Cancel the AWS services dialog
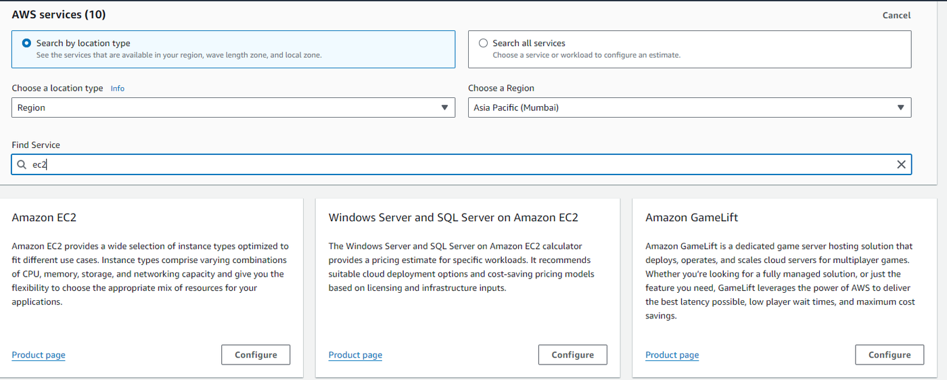 (896, 15)
